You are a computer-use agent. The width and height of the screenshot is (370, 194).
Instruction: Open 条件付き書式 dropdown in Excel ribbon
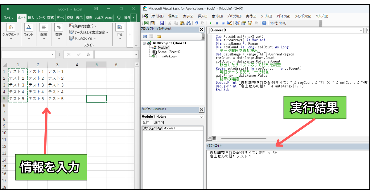(83, 26)
